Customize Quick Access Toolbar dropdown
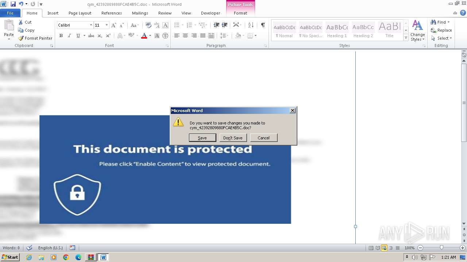The width and height of the screenshot is (467, 262). tap(41, 4)
